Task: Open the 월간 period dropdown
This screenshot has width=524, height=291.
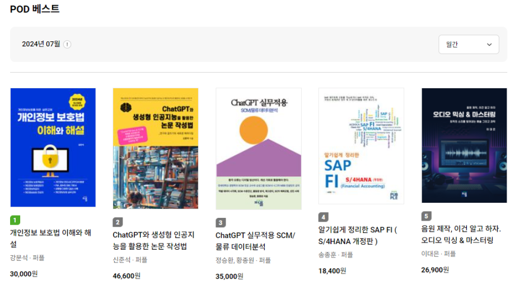Action: tap(469, 44)
